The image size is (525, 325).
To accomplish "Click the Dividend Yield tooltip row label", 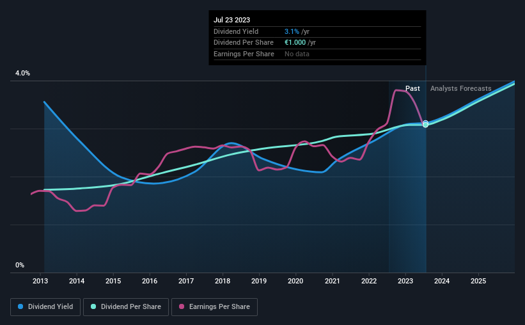I will click(236, 31).
